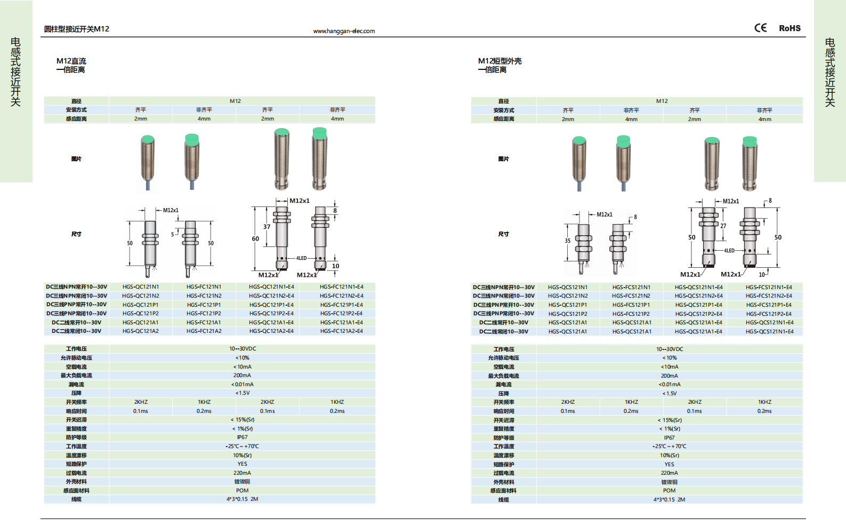Select model cell HGS-QCS121P2
The width and height of the screenshot is (846, 526).
(568, 314)
